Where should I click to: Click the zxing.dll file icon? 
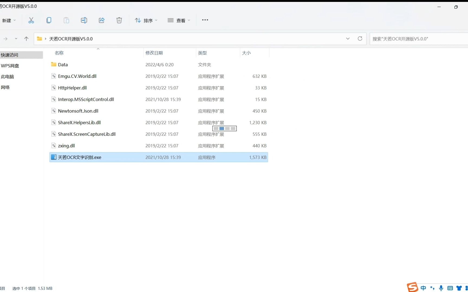[x=54, y=145]
